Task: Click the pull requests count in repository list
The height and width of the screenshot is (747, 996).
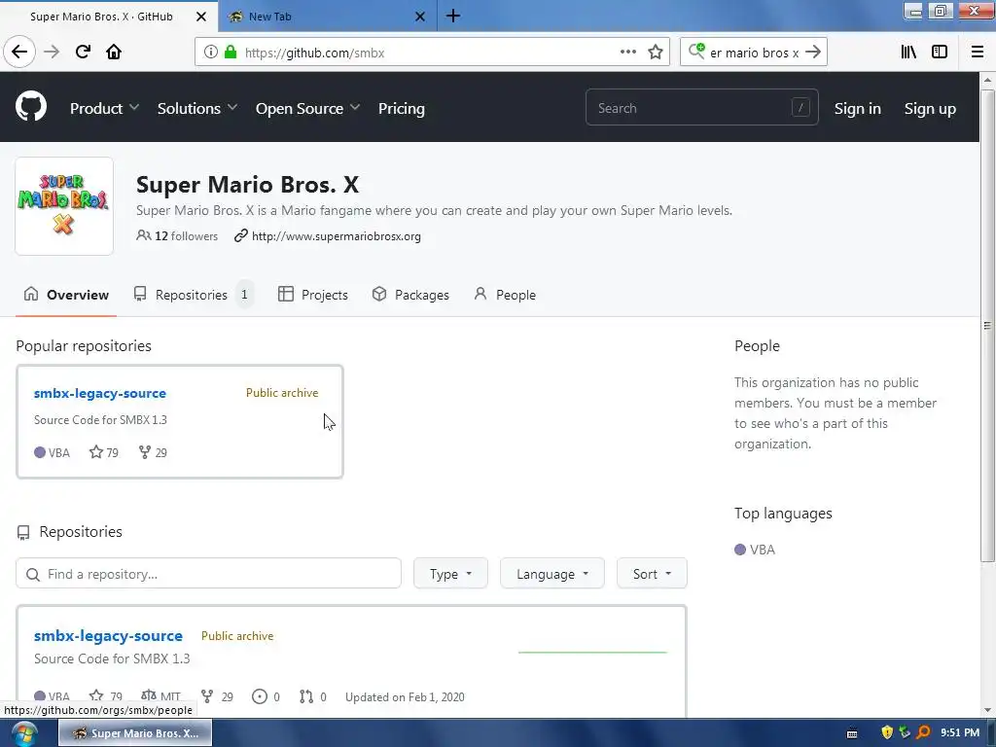Action: point(313,696)
